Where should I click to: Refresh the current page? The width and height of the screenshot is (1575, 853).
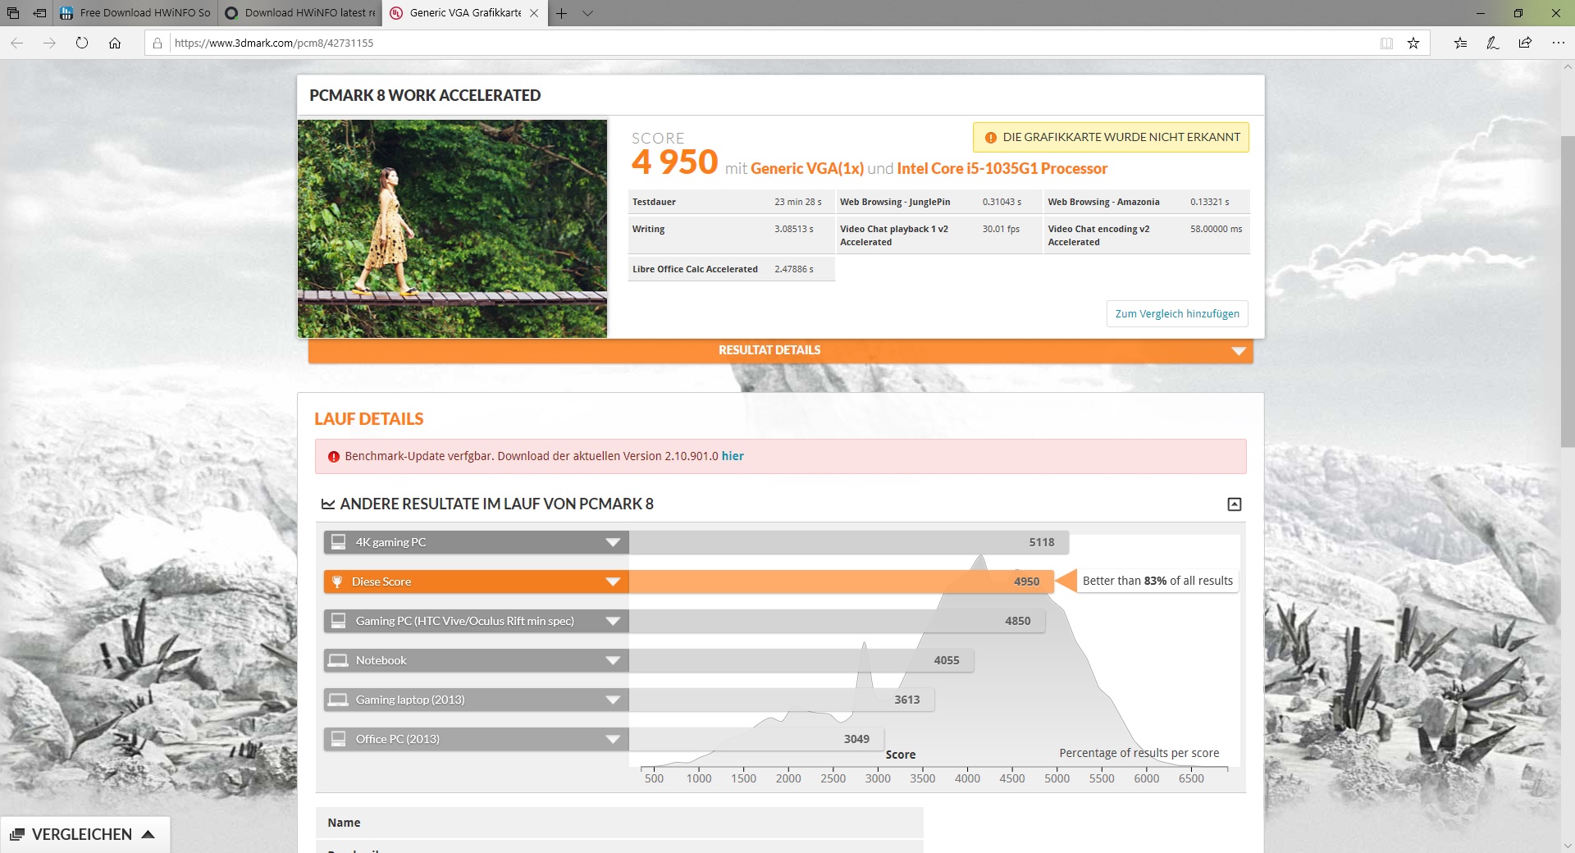(82, 43)
